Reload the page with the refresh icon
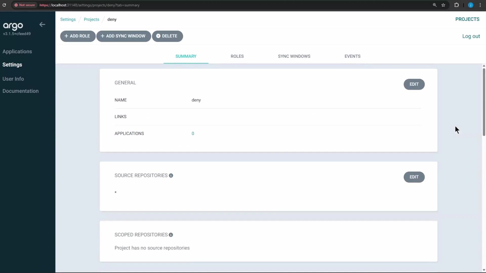 click(4, 5)
